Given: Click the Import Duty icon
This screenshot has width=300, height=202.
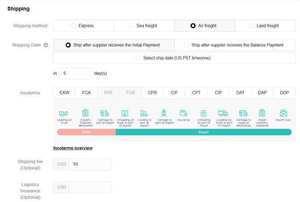Looking at the screenshot, I should [283, 113].
